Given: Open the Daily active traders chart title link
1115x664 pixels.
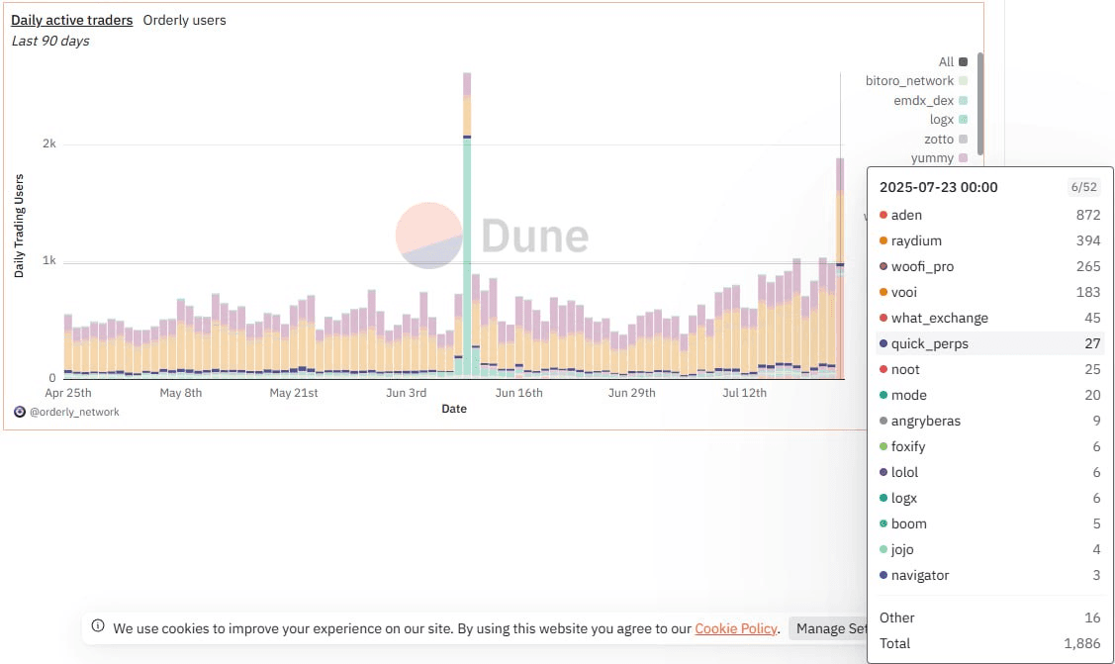Looking at the screenshot, I should pyautogui.click(x=72, y=20).
